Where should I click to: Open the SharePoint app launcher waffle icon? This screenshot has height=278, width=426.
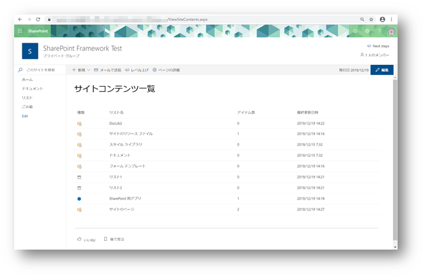(20, 31)
